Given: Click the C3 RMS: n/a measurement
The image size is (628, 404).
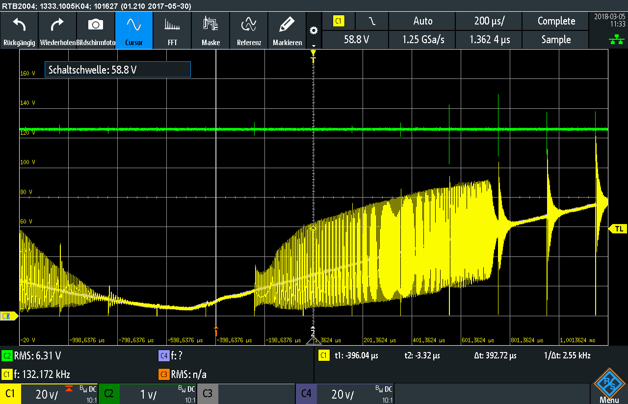Looking at the screenshot, I should pos(183,375).
